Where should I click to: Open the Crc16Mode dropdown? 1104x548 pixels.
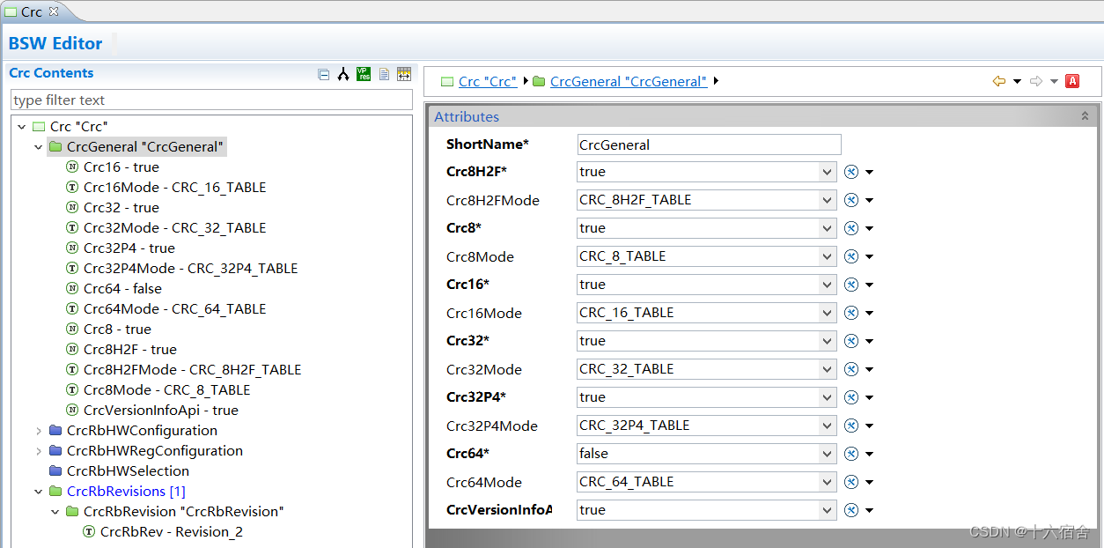click(x=827, y=313)
